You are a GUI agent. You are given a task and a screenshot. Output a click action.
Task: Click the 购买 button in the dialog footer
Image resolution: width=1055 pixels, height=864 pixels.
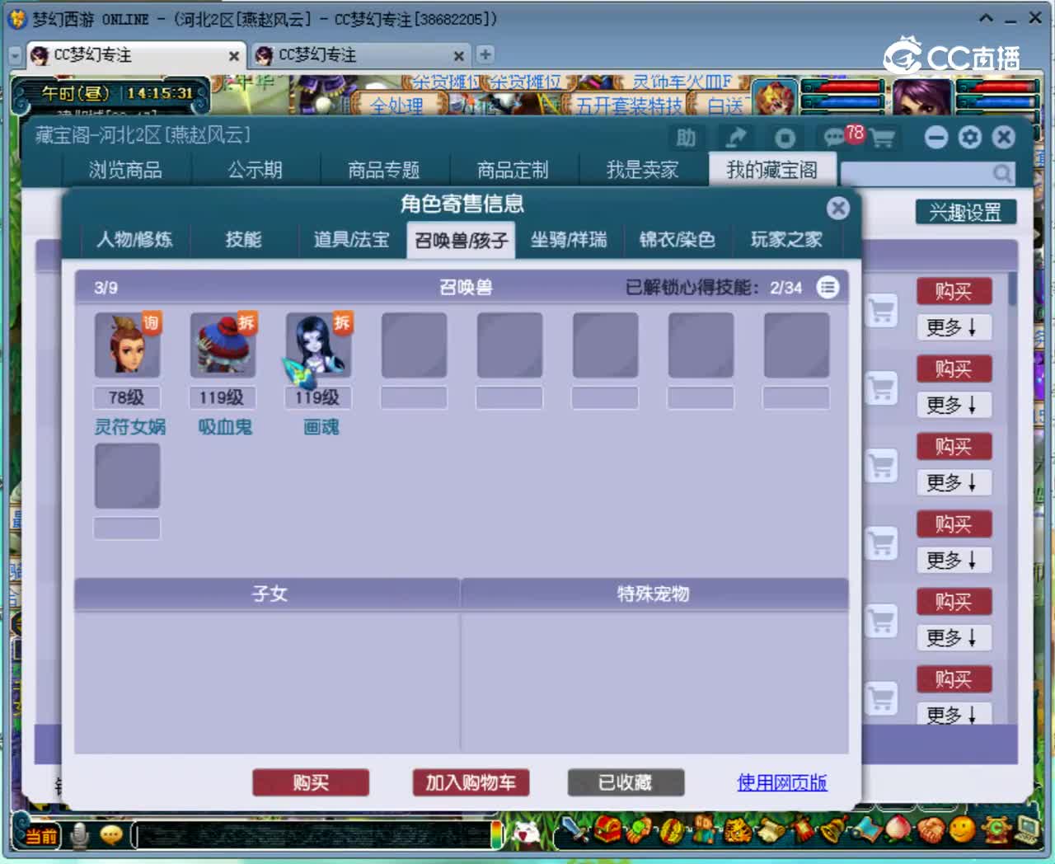(x=311, y=782)
